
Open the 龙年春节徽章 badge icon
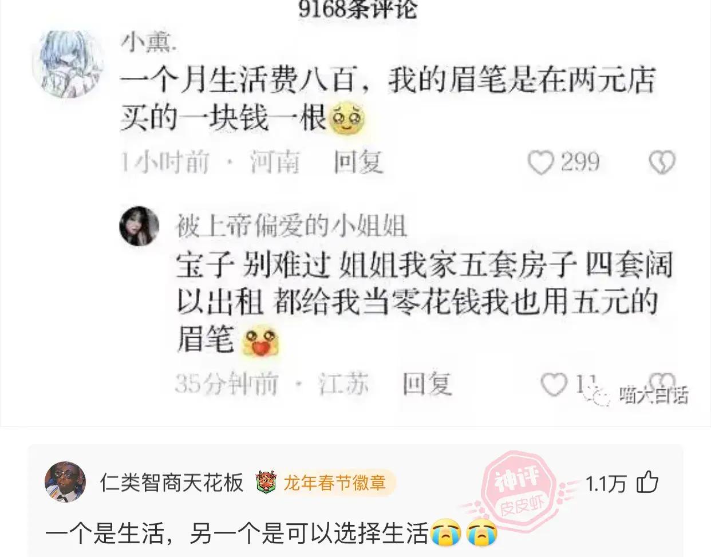[266, 483]
